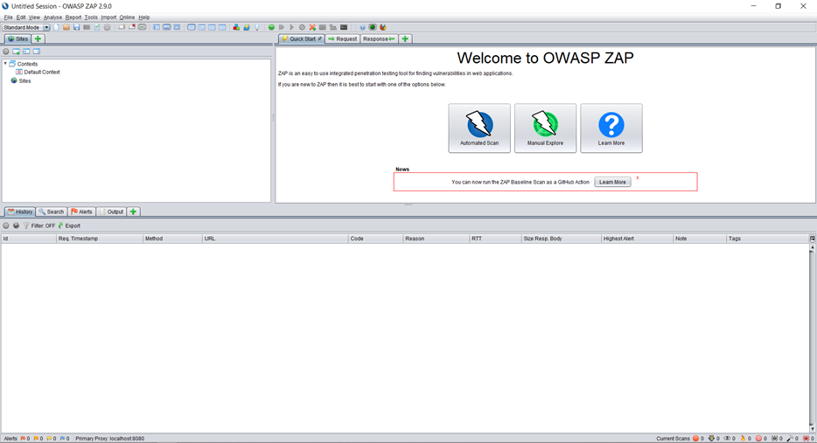Dismiss the news item with the red x
Viewport: 817px width, 443px height.
637,178
